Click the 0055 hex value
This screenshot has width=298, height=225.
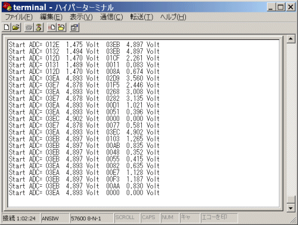[113, 159]
